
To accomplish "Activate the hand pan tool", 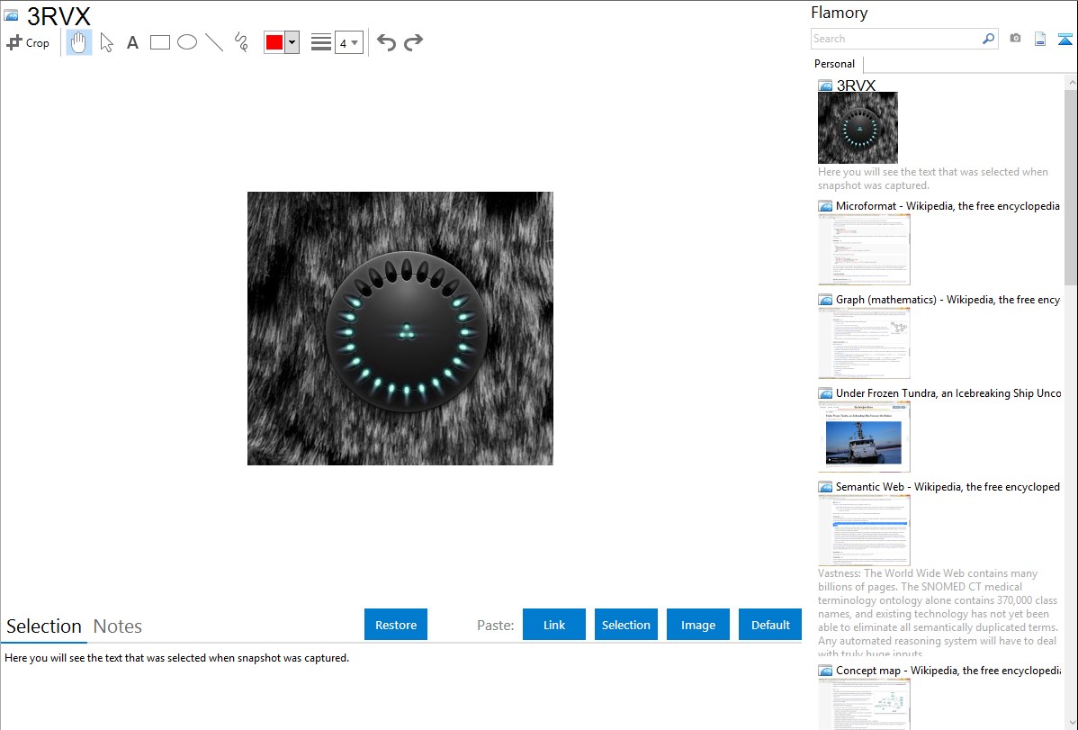I will click(x=79, y=42).
